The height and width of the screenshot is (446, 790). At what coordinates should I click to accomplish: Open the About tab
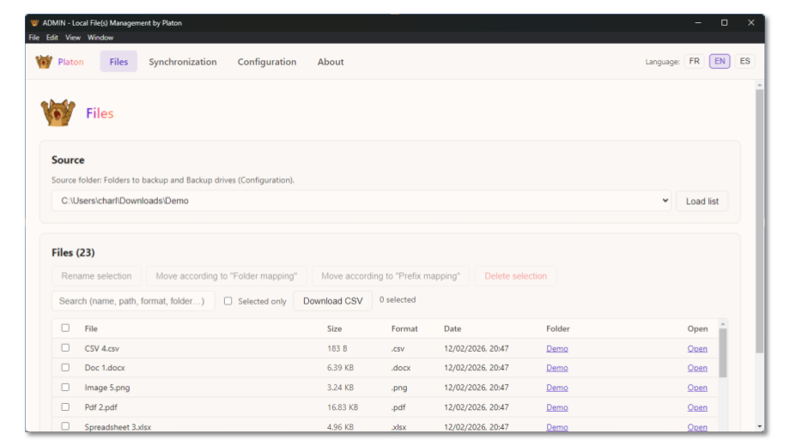pyautogui.click(x=331, y=62)
